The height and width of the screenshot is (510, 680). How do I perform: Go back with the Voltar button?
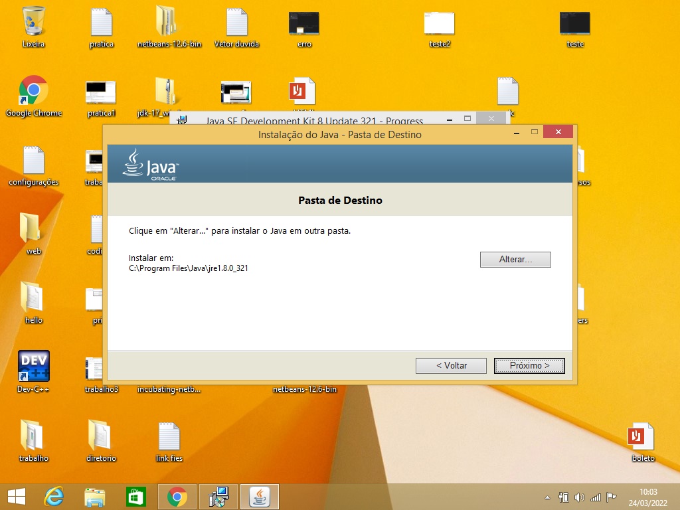(451, 366)
